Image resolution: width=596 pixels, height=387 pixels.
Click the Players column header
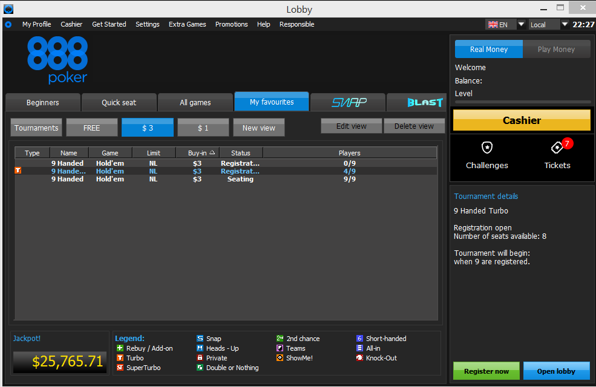point(350,152)
